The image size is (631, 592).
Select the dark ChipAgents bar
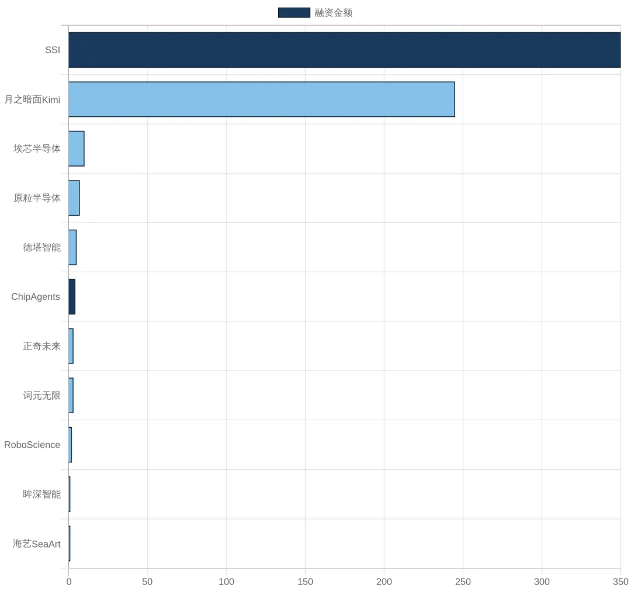pyautogui.click(x=72, y=297)
